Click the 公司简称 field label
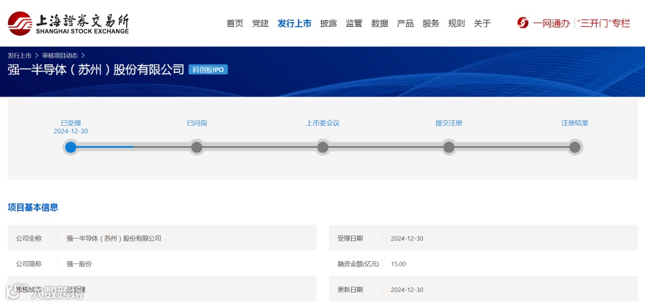Viewport: 645px width, 304px height. [29, 263]
